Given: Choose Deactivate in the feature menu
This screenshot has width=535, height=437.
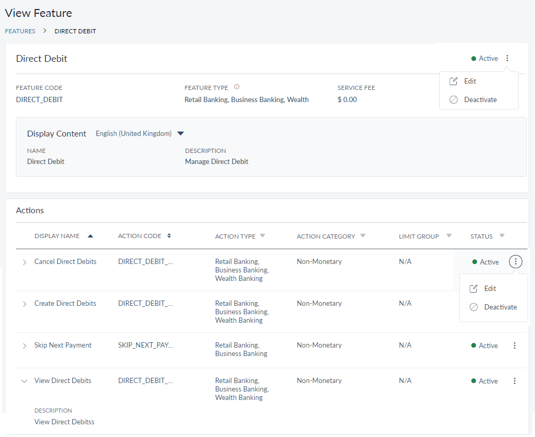Looking at the screenshot, I should point(480,100).
